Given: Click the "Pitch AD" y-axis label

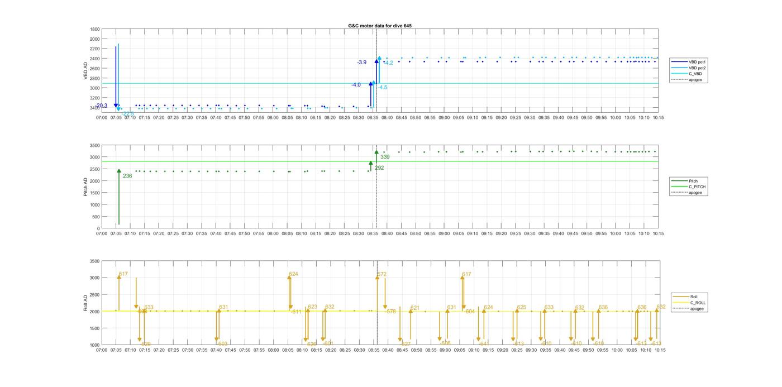Looking at the screenshot, I should pos(86,187).
